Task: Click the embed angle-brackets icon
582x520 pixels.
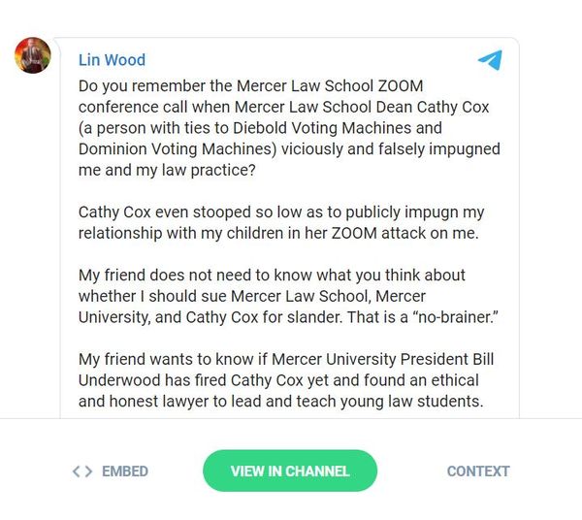Action: coord(82,471)
